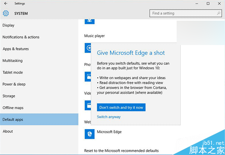Click the Microsoft Edge web browser icon
This screenshot has height=155, width=225.
[90, 133]
